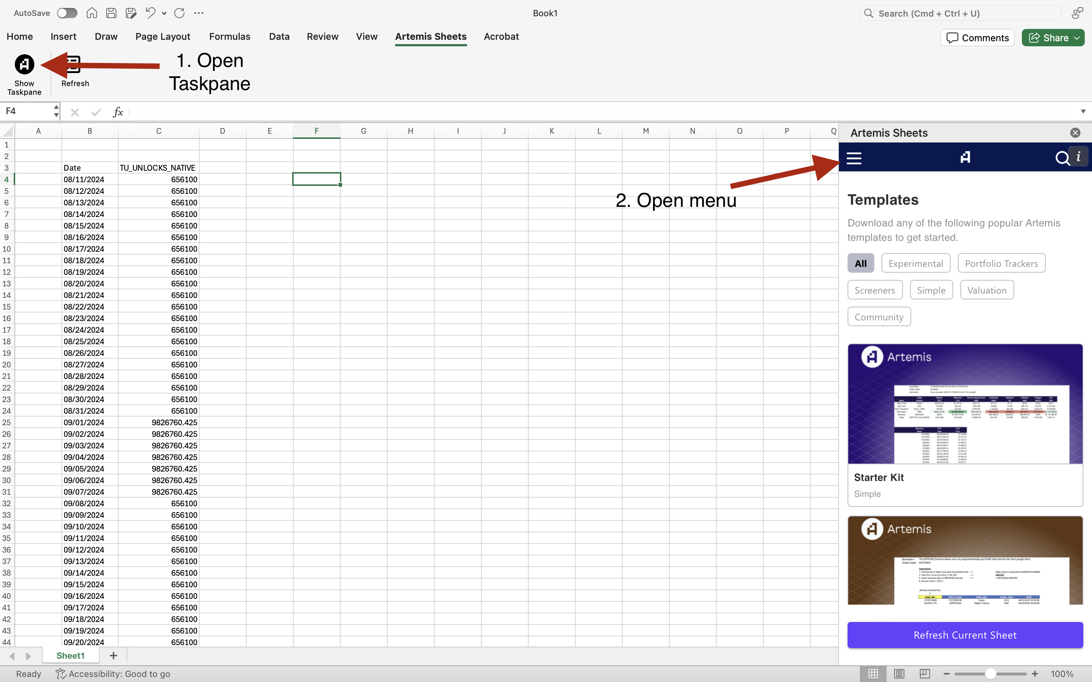The height and width of the screenshot is (682, 1092).
Task: Select the Screeners filter chip
Action: tap(875, 290)
